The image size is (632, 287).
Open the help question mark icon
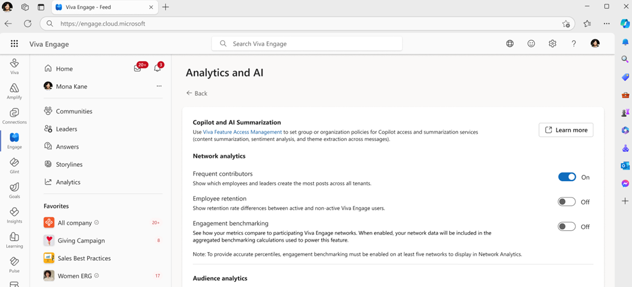[x=574, y=44]
